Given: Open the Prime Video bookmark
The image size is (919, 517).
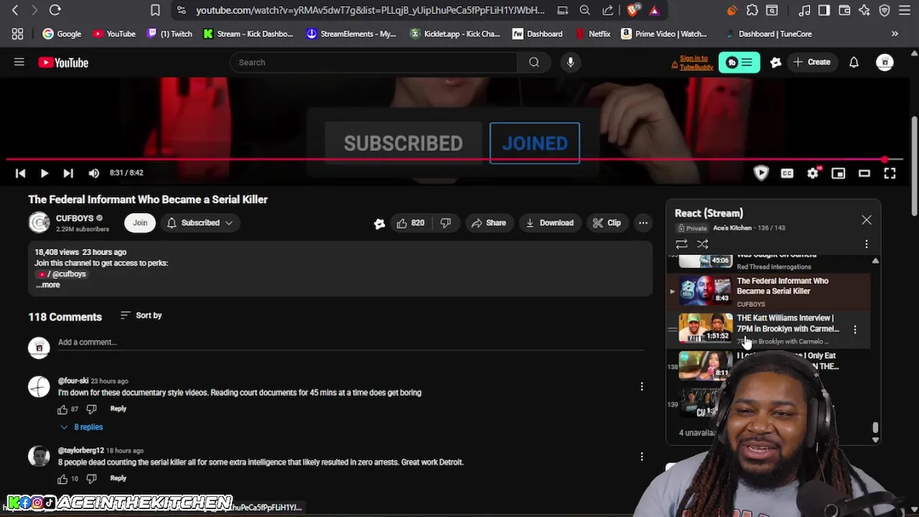Looking at the screenshot, I should point(664,34).
